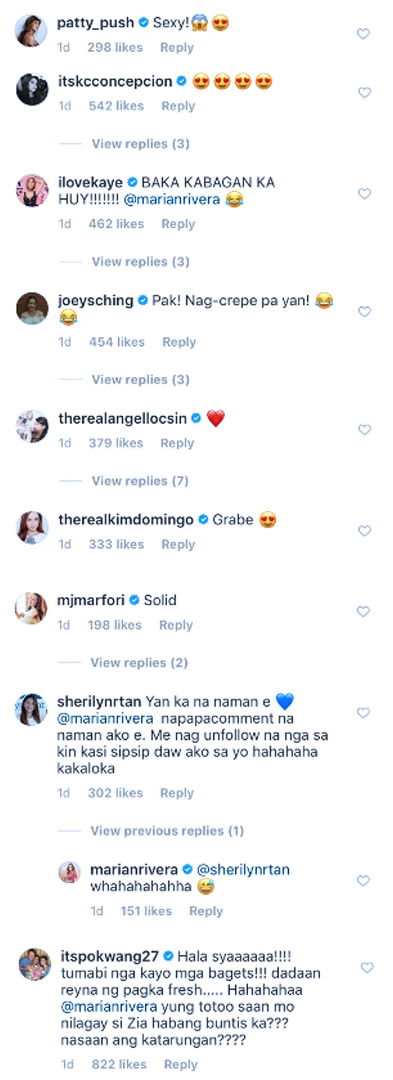View 7 replies under therealangellocsin's comment
This screenshot has height=1080, width=393.
pyautogui.click(x=140, y=481)
